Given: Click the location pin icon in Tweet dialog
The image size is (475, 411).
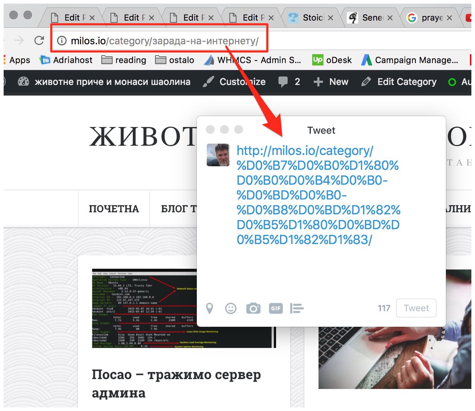Looking at the screenshot, I should 210,308.
